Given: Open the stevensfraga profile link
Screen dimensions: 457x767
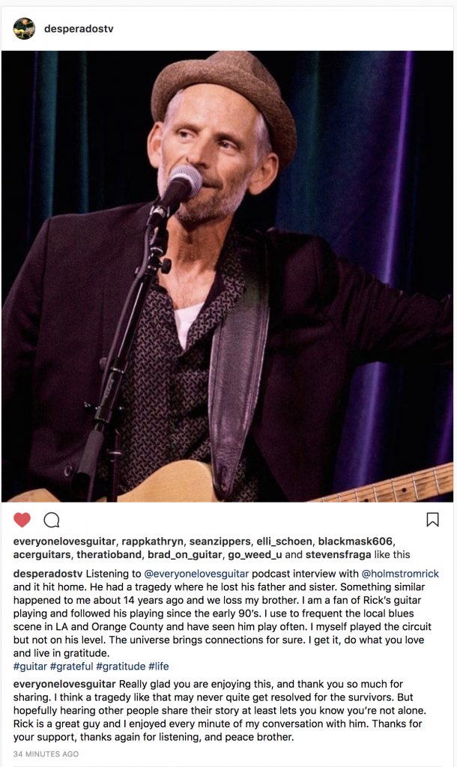Looking at the screenshot, I should (338, 555).
